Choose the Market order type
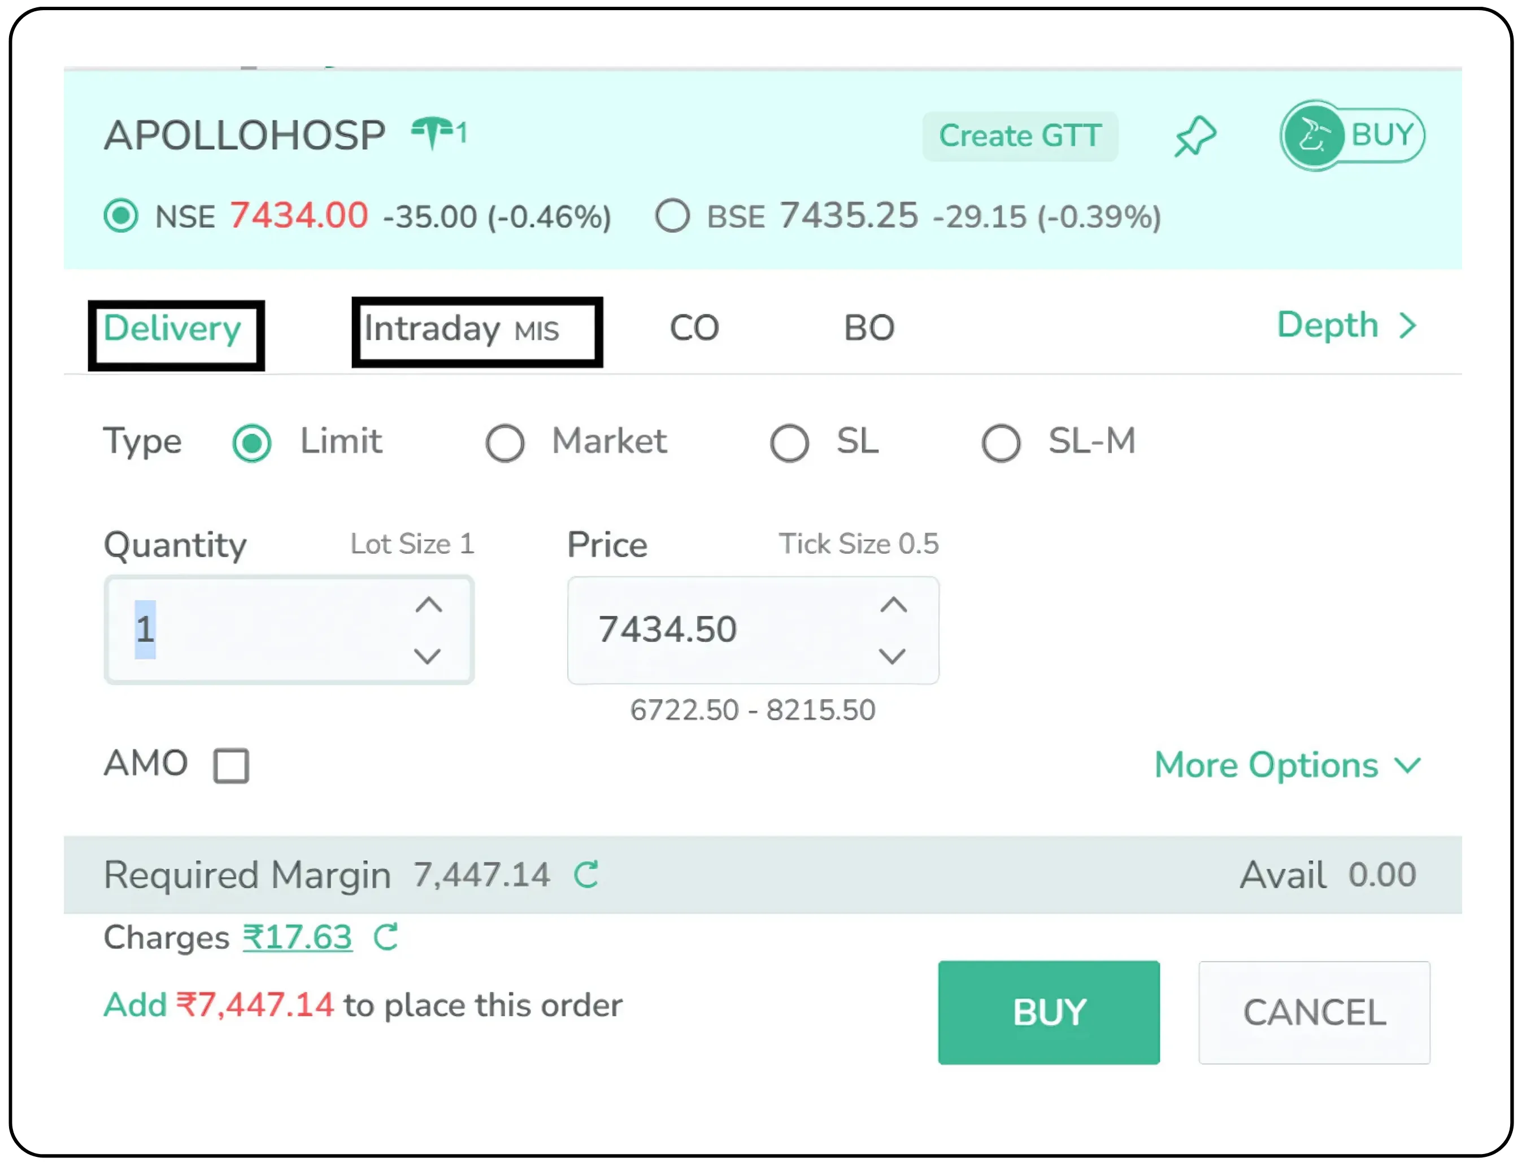 coord(505,443)
